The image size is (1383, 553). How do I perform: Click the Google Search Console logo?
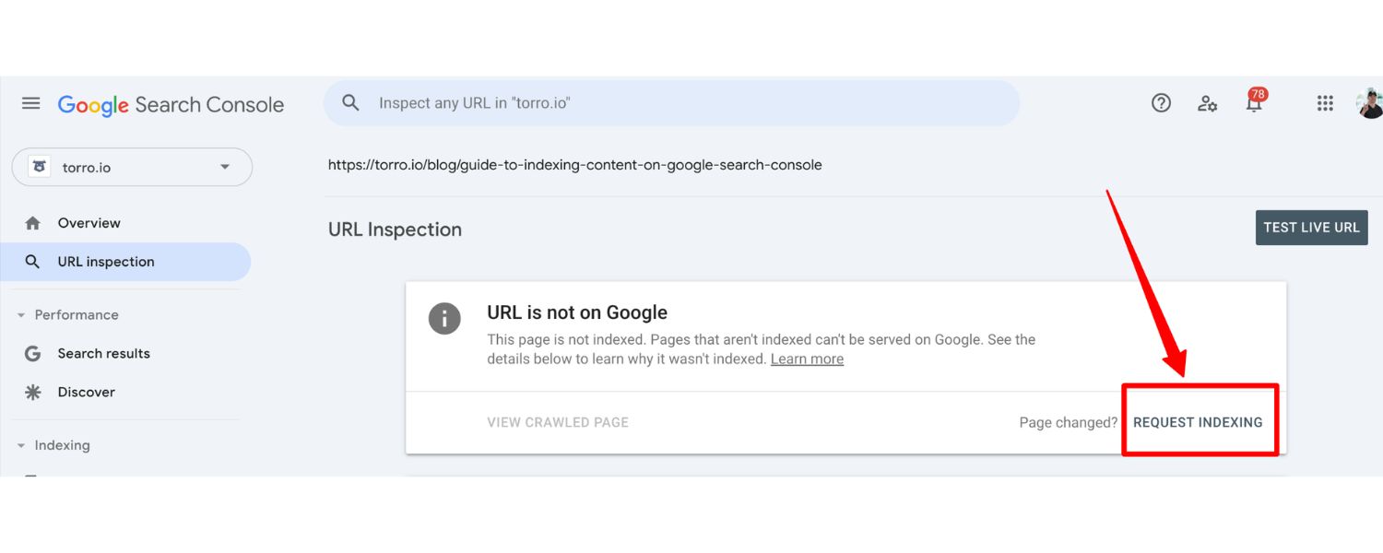click(x=171, y=104)
